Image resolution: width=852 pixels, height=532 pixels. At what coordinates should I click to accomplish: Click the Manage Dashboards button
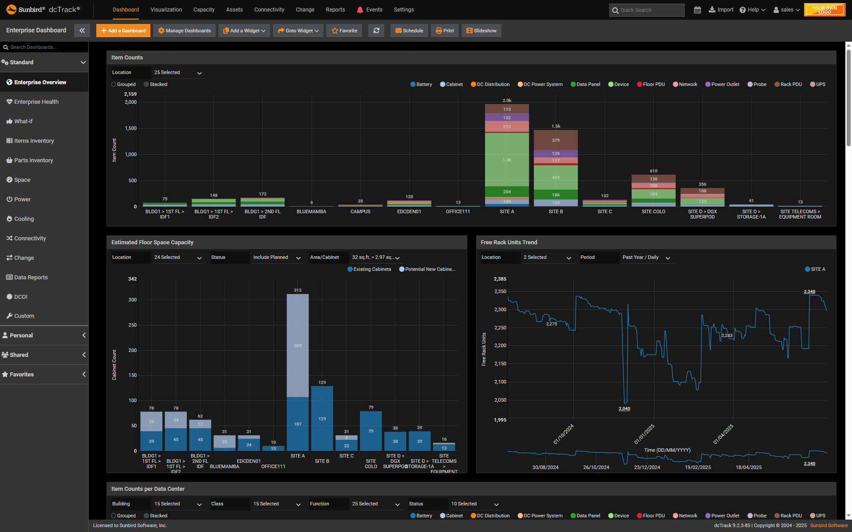(x=185, y=31)
